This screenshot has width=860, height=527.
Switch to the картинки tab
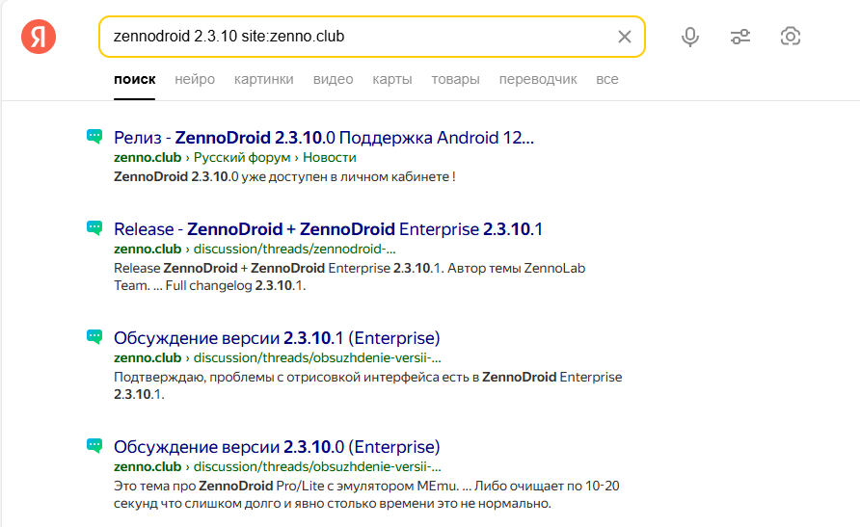click(x=263, y=79)
